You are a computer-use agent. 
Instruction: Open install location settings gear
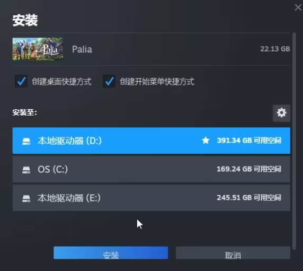pyautogui.click(x=281, y=113)
